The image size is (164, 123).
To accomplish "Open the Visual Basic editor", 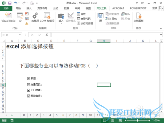I will [8, 17].
